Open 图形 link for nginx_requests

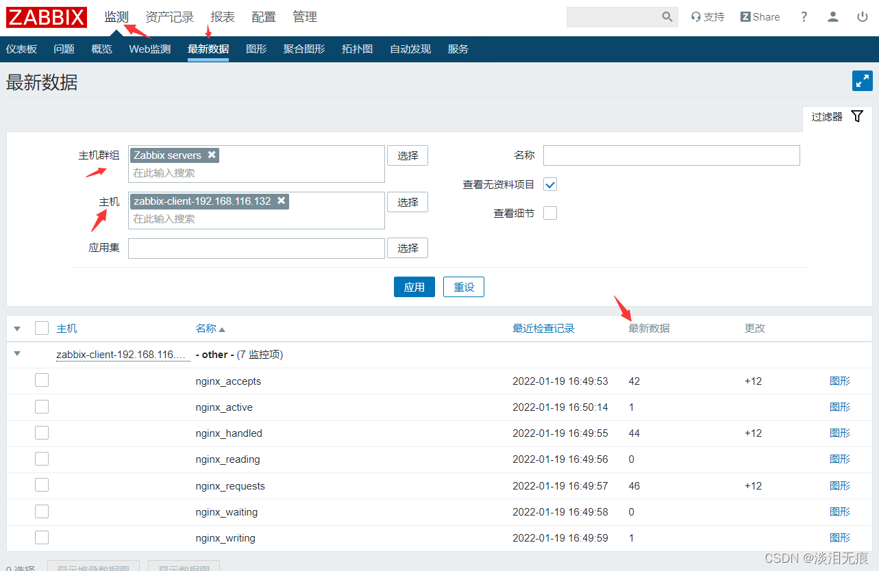(x=840, y=485)
